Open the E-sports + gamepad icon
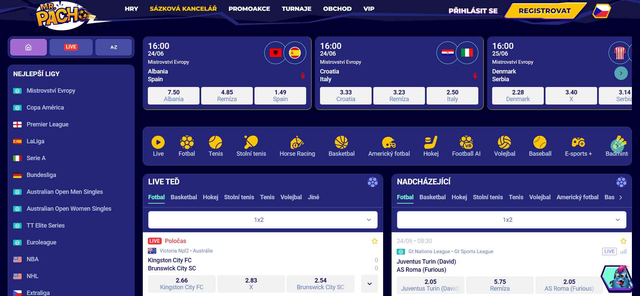 point(578,142)
